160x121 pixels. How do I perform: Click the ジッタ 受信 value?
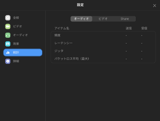coord(142,51)
